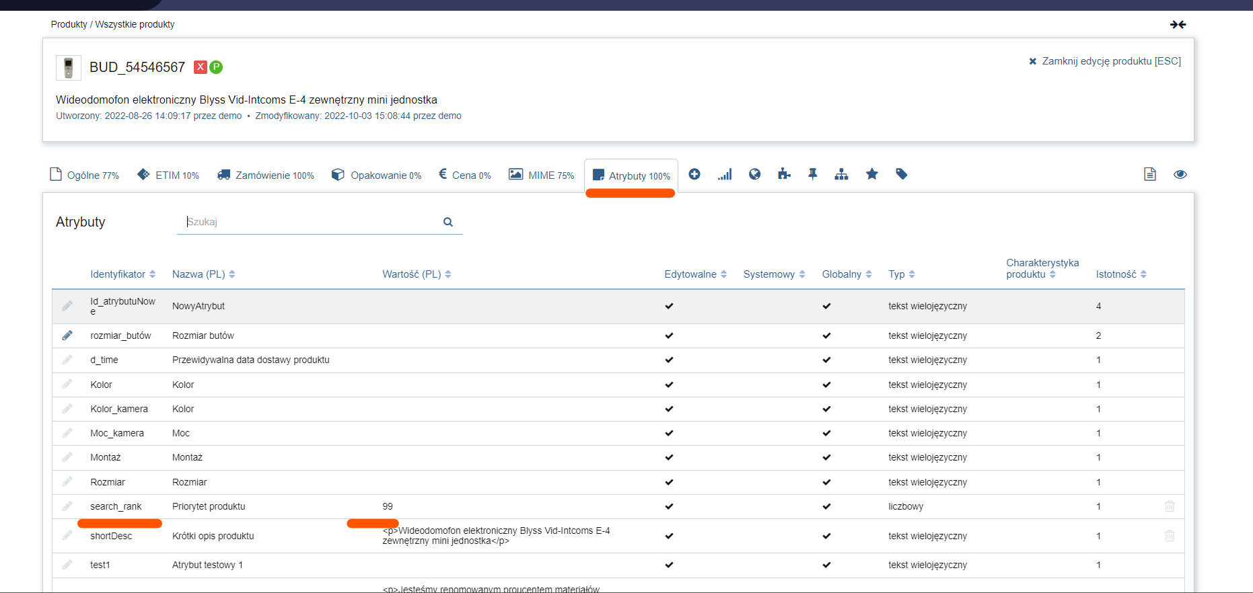Switch to the Cena 0% tab

[x=465, y=175]
